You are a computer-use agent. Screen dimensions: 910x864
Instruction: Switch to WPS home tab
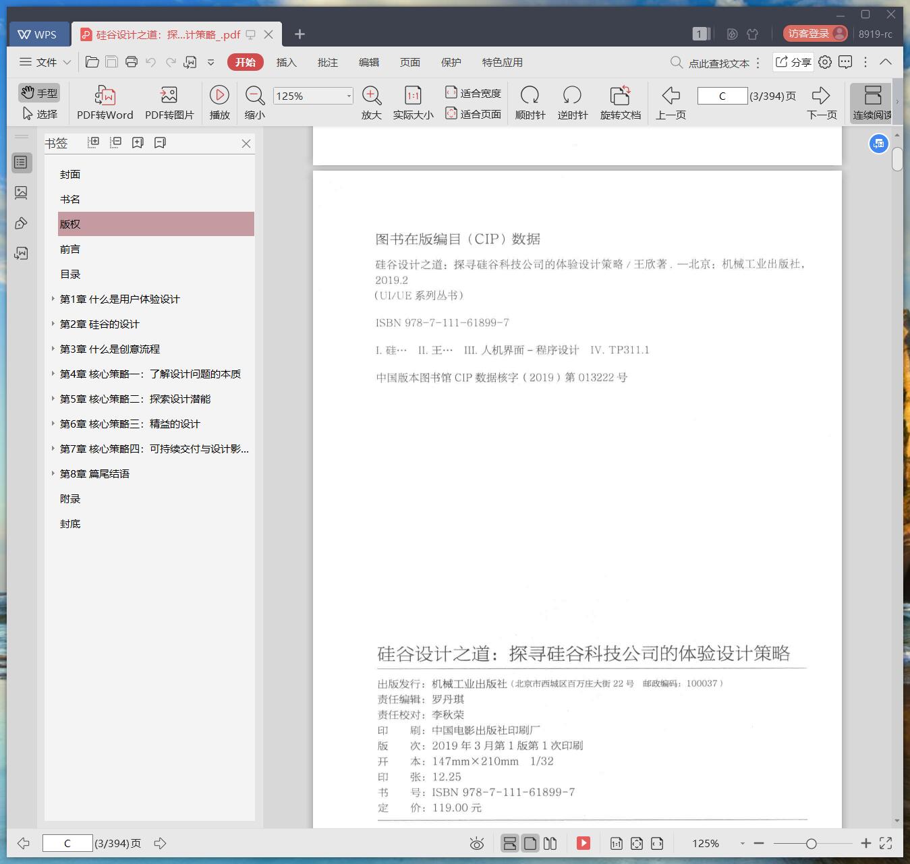[x=38, y=34]
